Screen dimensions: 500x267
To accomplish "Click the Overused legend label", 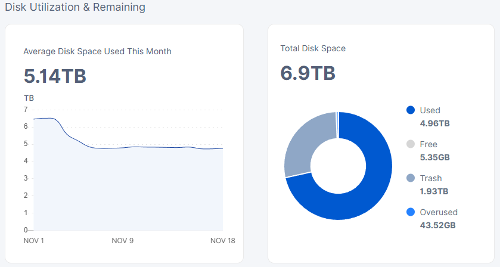I will coord(439,212).
